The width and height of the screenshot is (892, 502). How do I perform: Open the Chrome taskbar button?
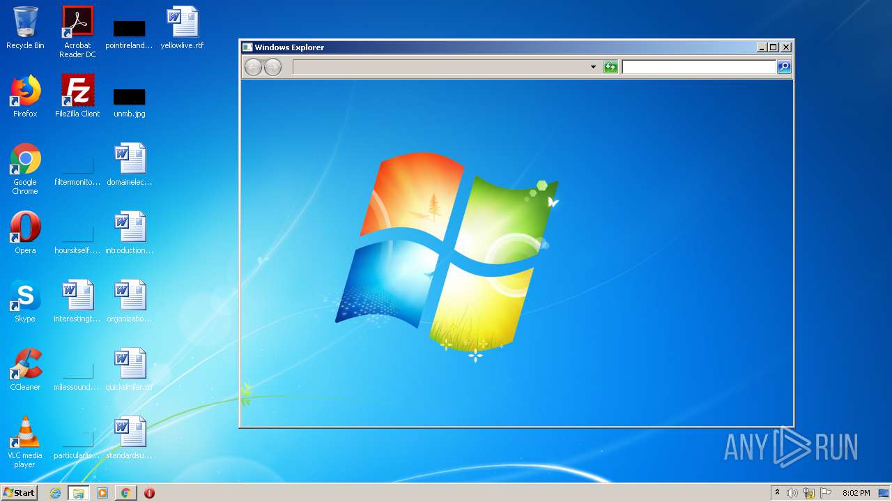pyautogui.click(x=125, y=493)
